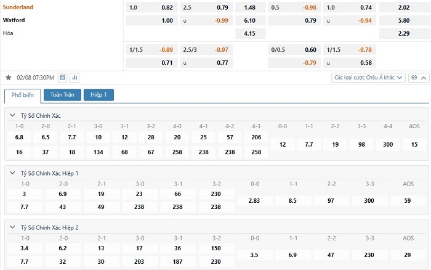Open the statistics bar chart icon
This screenshot has width=431, height=270.
[75, 78]
